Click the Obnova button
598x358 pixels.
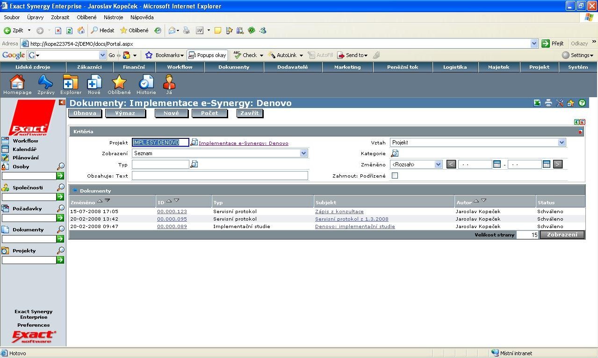[x=85, y=113]
